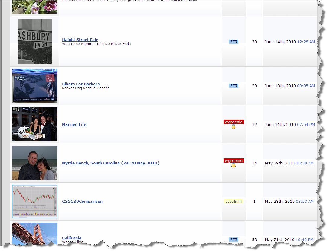The image size is (327, 251).
Task: Open Myrtle Beach, South Carolina album link
Action: (110, 163)
